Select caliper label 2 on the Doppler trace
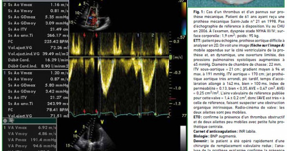The height and width of the screenshot is (151, 287). click(x=152, y=35)
